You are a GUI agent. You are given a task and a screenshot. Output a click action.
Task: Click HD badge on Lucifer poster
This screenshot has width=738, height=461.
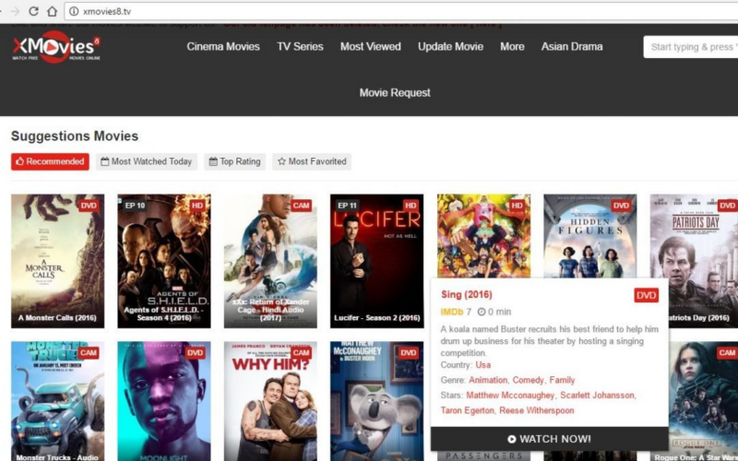tap(411, 206)
